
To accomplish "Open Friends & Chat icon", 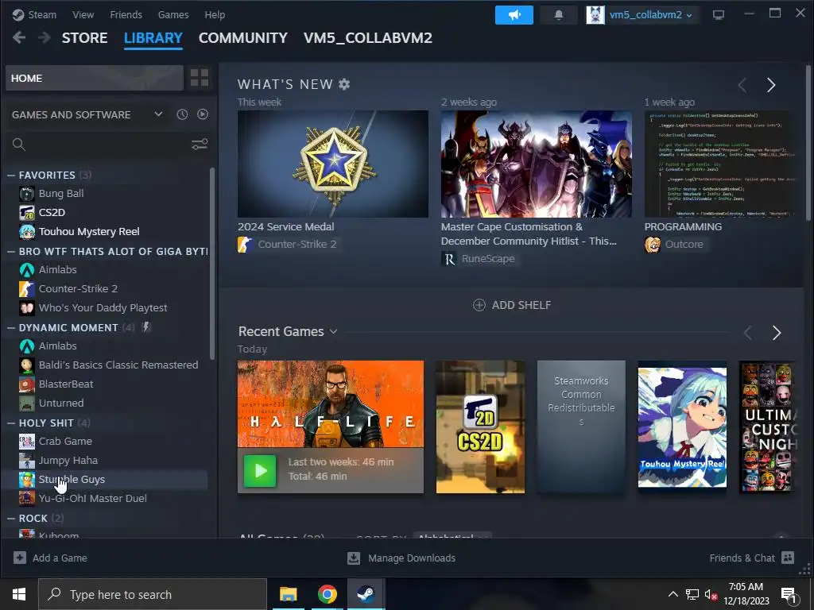I will coord(788,558).
